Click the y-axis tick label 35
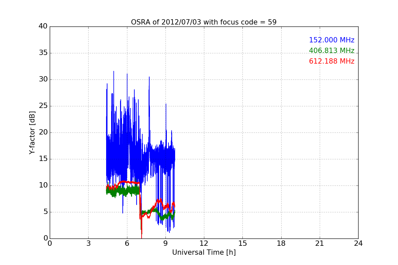Viewport: 398px width, 265px height. [43, 53]
